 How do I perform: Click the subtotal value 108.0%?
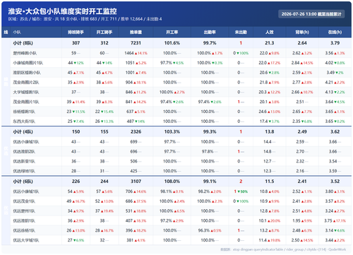coord(172,182)
